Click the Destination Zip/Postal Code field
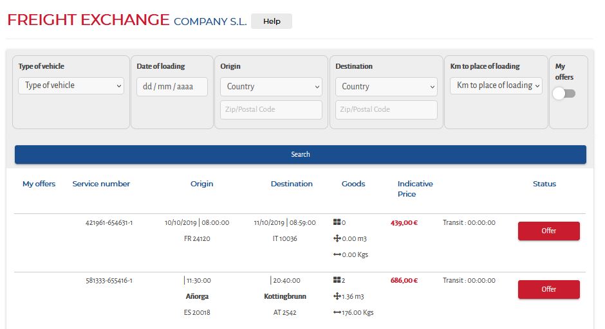 pos(386,110)
